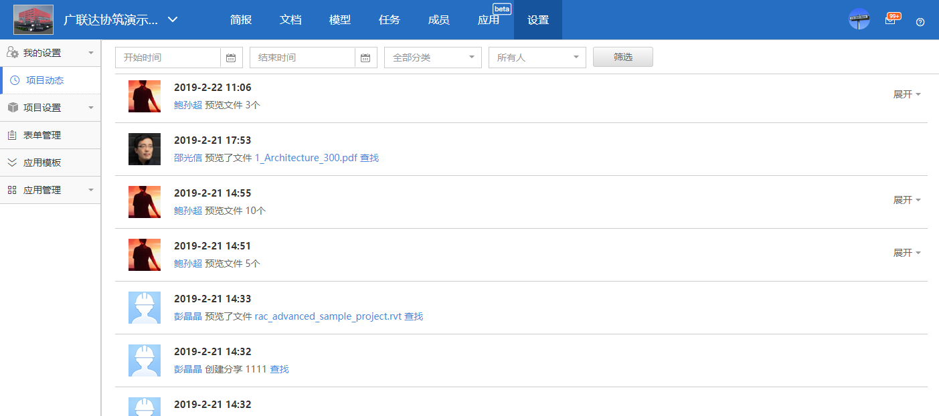Open 应用模板 in the sidebar
Viewport: 939px width, 416px height.
tap(40, 163)
